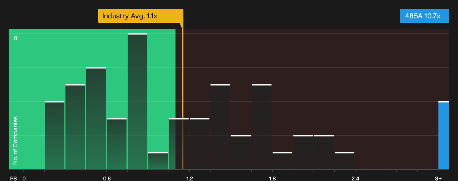Click the 2.4 x-axis tick label

(355, 178)
